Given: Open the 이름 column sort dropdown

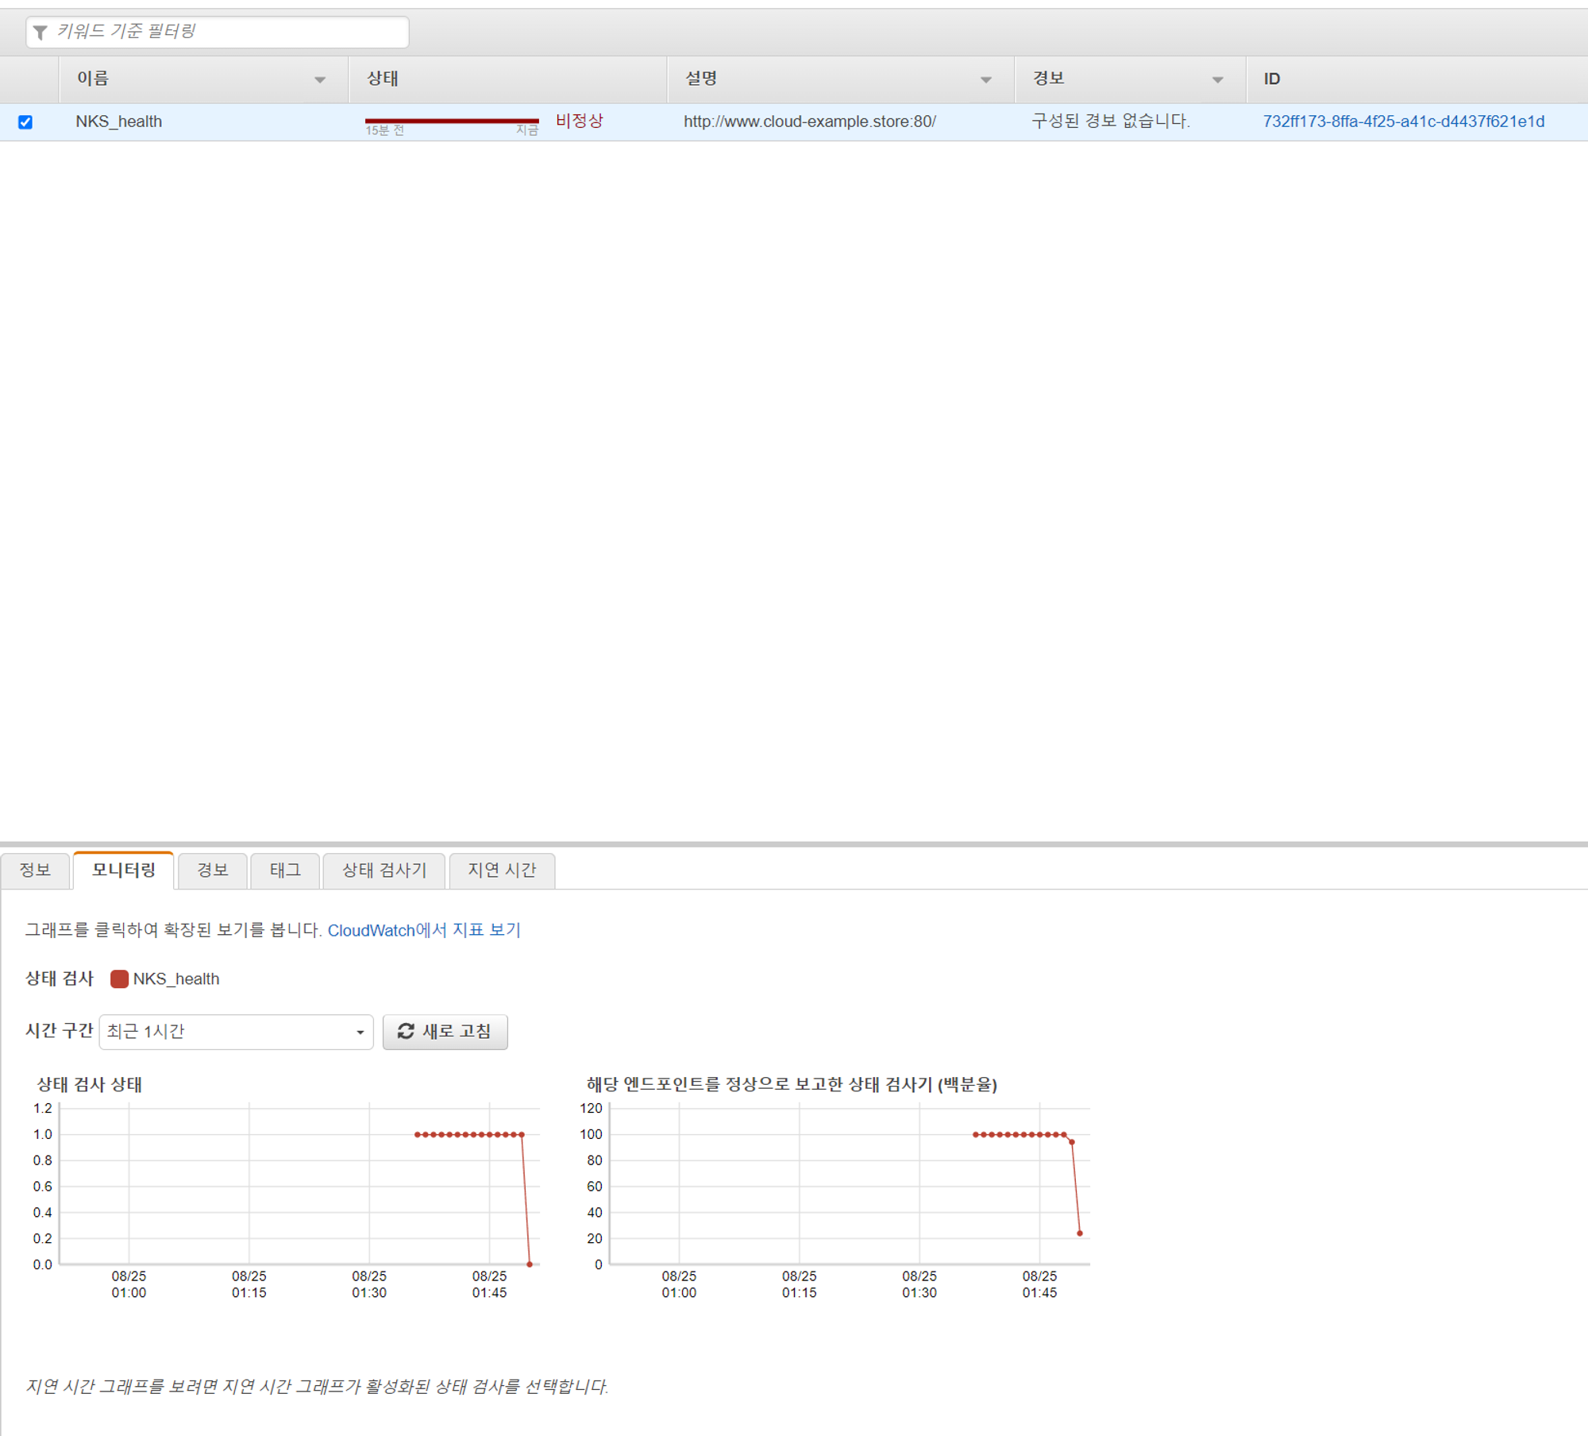Looking at the screenshot, I should (319, 79).
